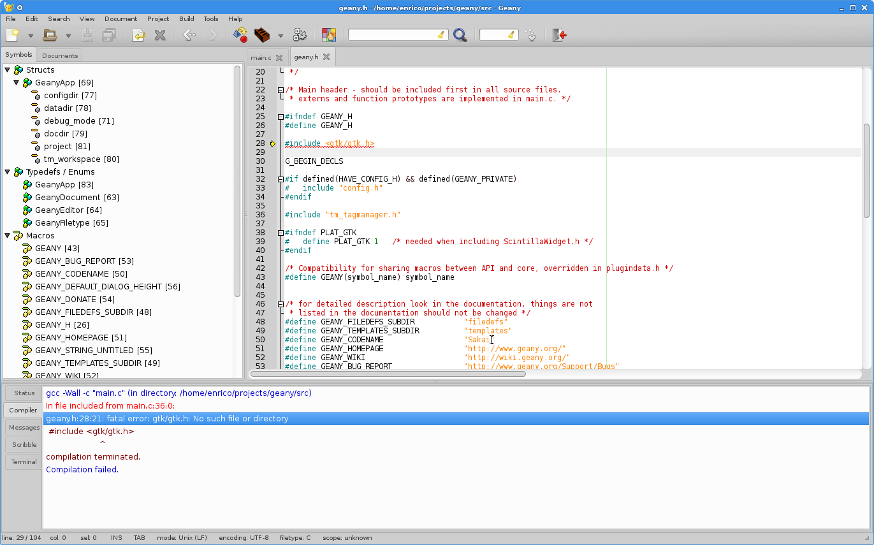Screen dimensions: 874x545
Task: Clear the search field with broom icon
Action: pos(442,35)
